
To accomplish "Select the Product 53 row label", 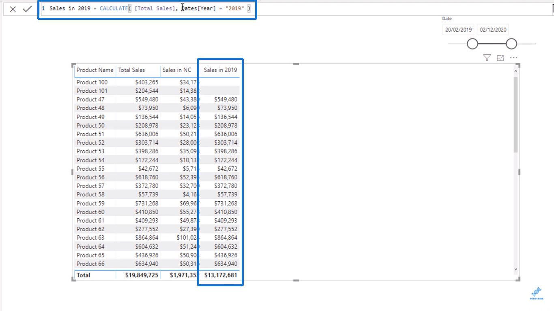I will click(x=90, y=151).
